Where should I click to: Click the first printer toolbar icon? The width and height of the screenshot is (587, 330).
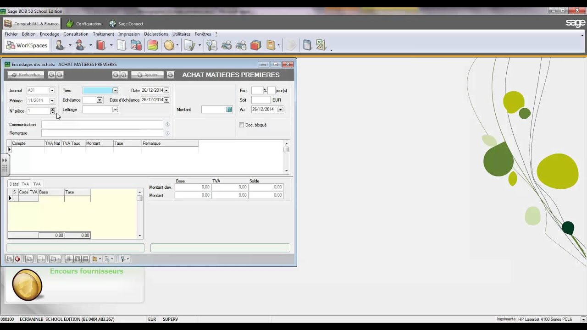227,45
